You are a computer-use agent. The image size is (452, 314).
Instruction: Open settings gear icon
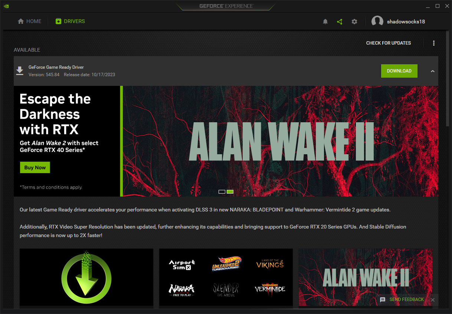(354, 22)
